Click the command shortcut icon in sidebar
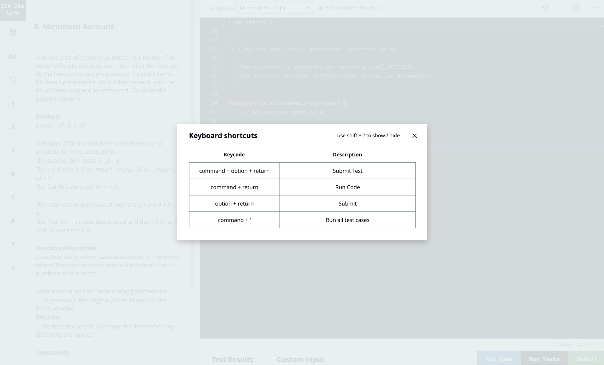604x365 pixels. (13, 33)
